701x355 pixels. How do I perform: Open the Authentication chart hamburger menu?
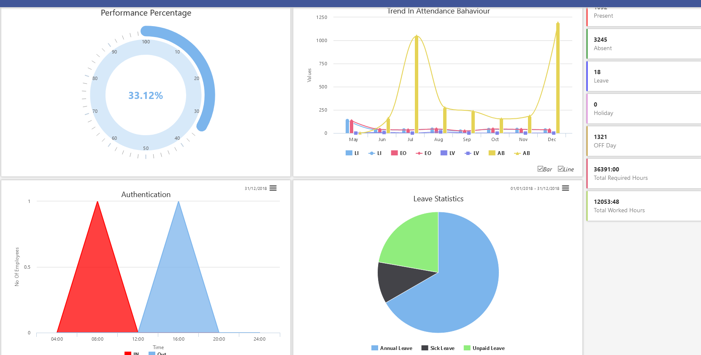coord(273,188)
